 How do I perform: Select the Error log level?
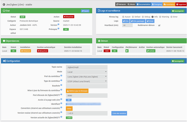(x=171, y=17)
